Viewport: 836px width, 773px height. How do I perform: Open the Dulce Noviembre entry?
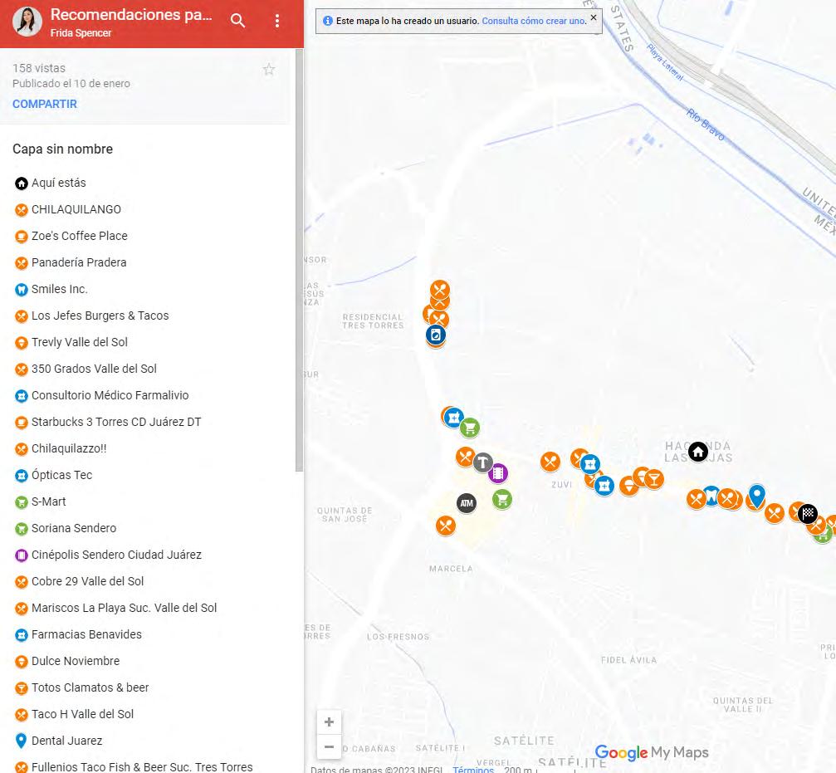(76, 661)
